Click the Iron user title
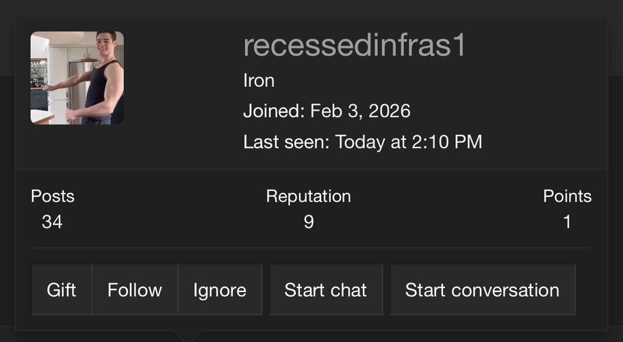 click(x=259, y=81)
